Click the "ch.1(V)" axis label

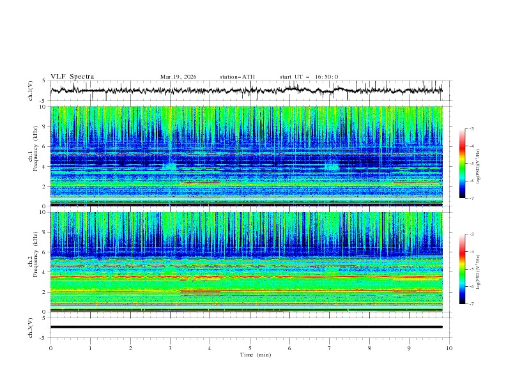31,91
